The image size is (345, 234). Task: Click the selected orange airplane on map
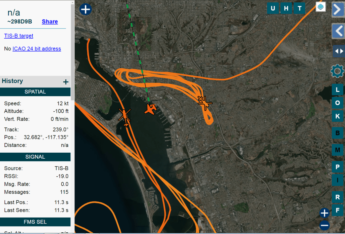(151, 109)
